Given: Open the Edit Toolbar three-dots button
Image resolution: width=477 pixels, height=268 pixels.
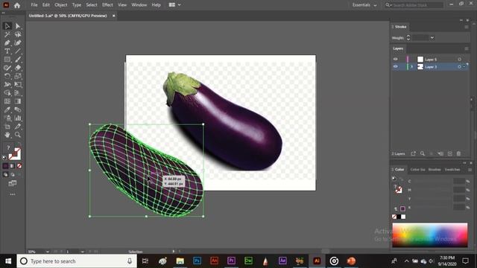Looking at the screenshot, I should pos(13,194).
